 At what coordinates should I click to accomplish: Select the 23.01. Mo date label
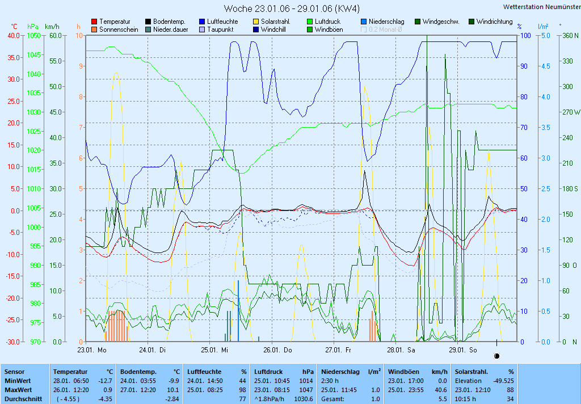tap(91, 350)
